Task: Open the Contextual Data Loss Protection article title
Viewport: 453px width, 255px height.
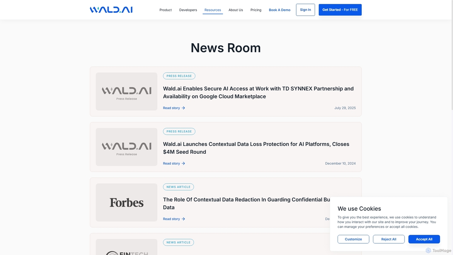Action: pyautogui.click(x=256, y=148)
